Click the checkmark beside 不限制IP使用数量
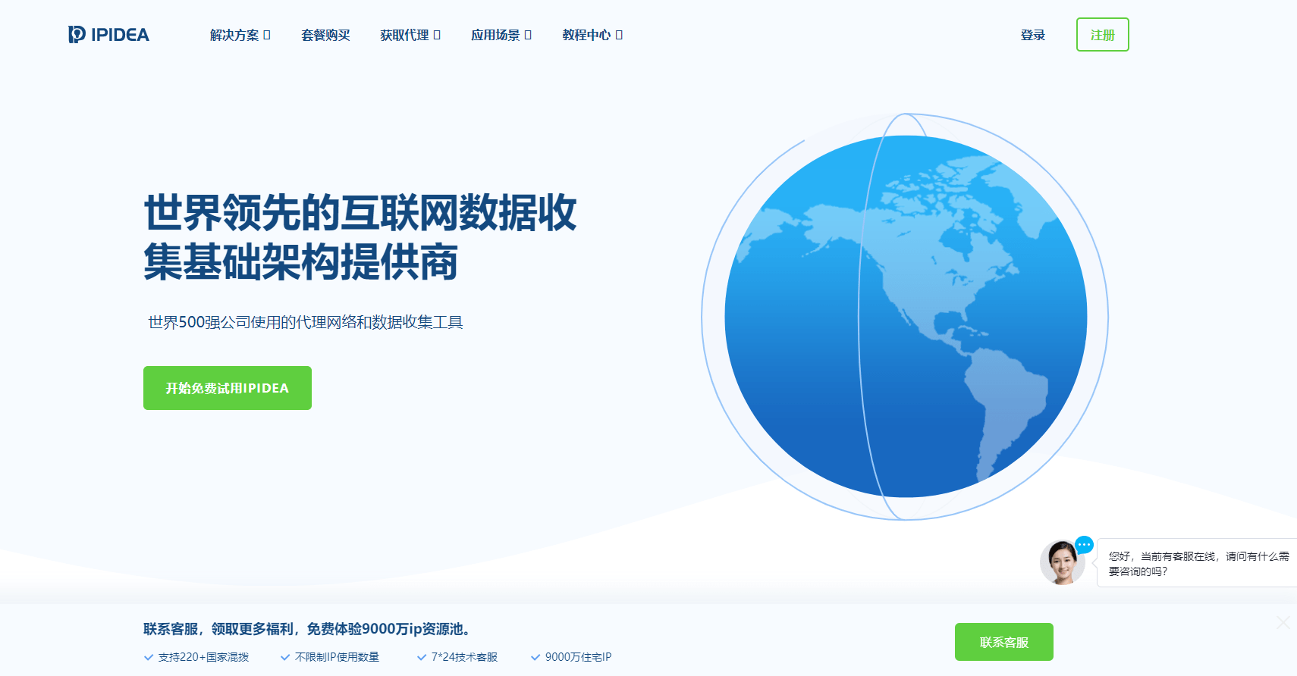This screenshot has height=676, width=1297. 285,657
